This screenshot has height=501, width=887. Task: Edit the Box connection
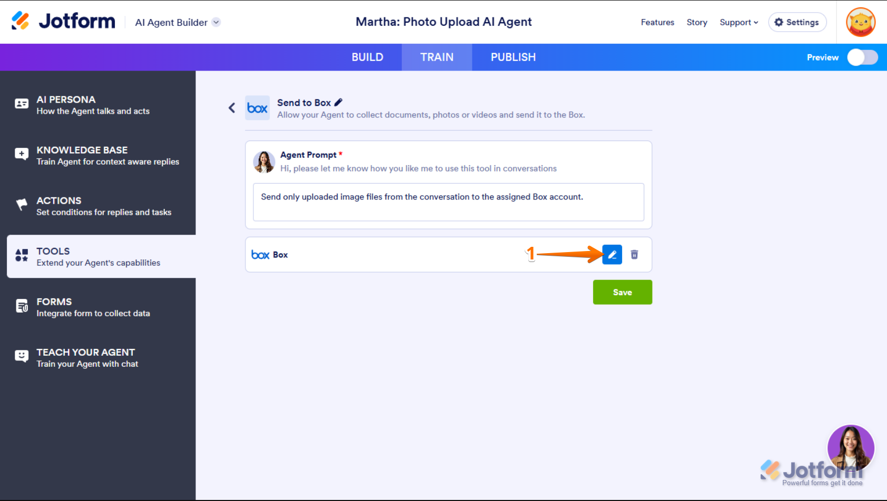tap(612, 255)
